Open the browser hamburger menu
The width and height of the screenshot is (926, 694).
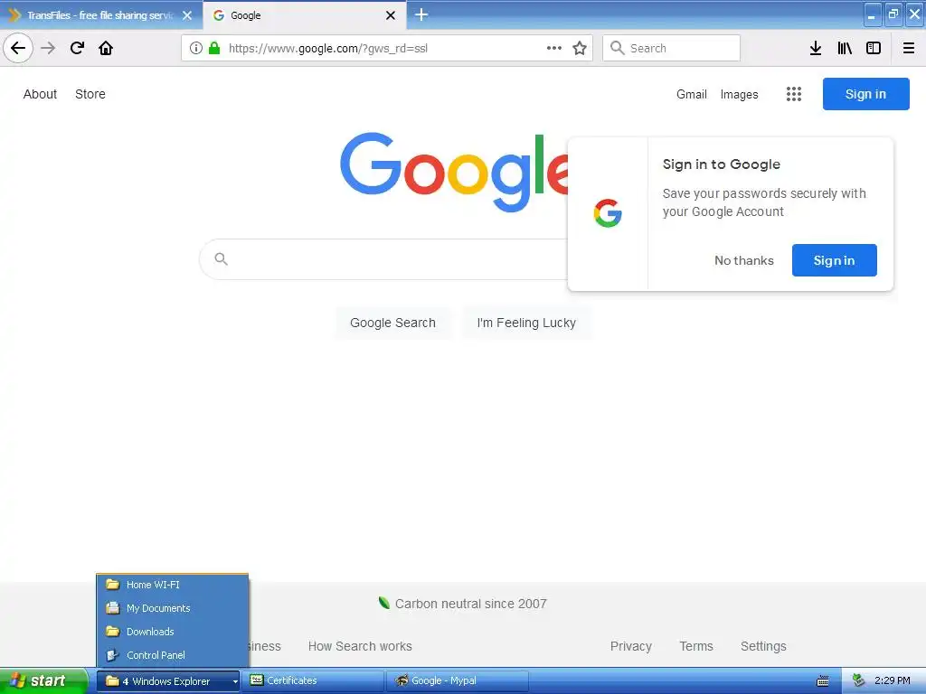click(x=909, y=48)
